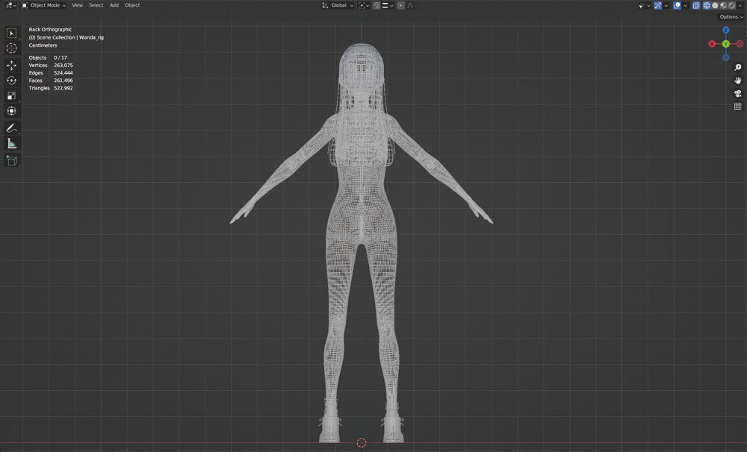747x452 pixels.
Task: Toggle X-ray display in the header
Action: pyautogui.click(x=696, y=5)
